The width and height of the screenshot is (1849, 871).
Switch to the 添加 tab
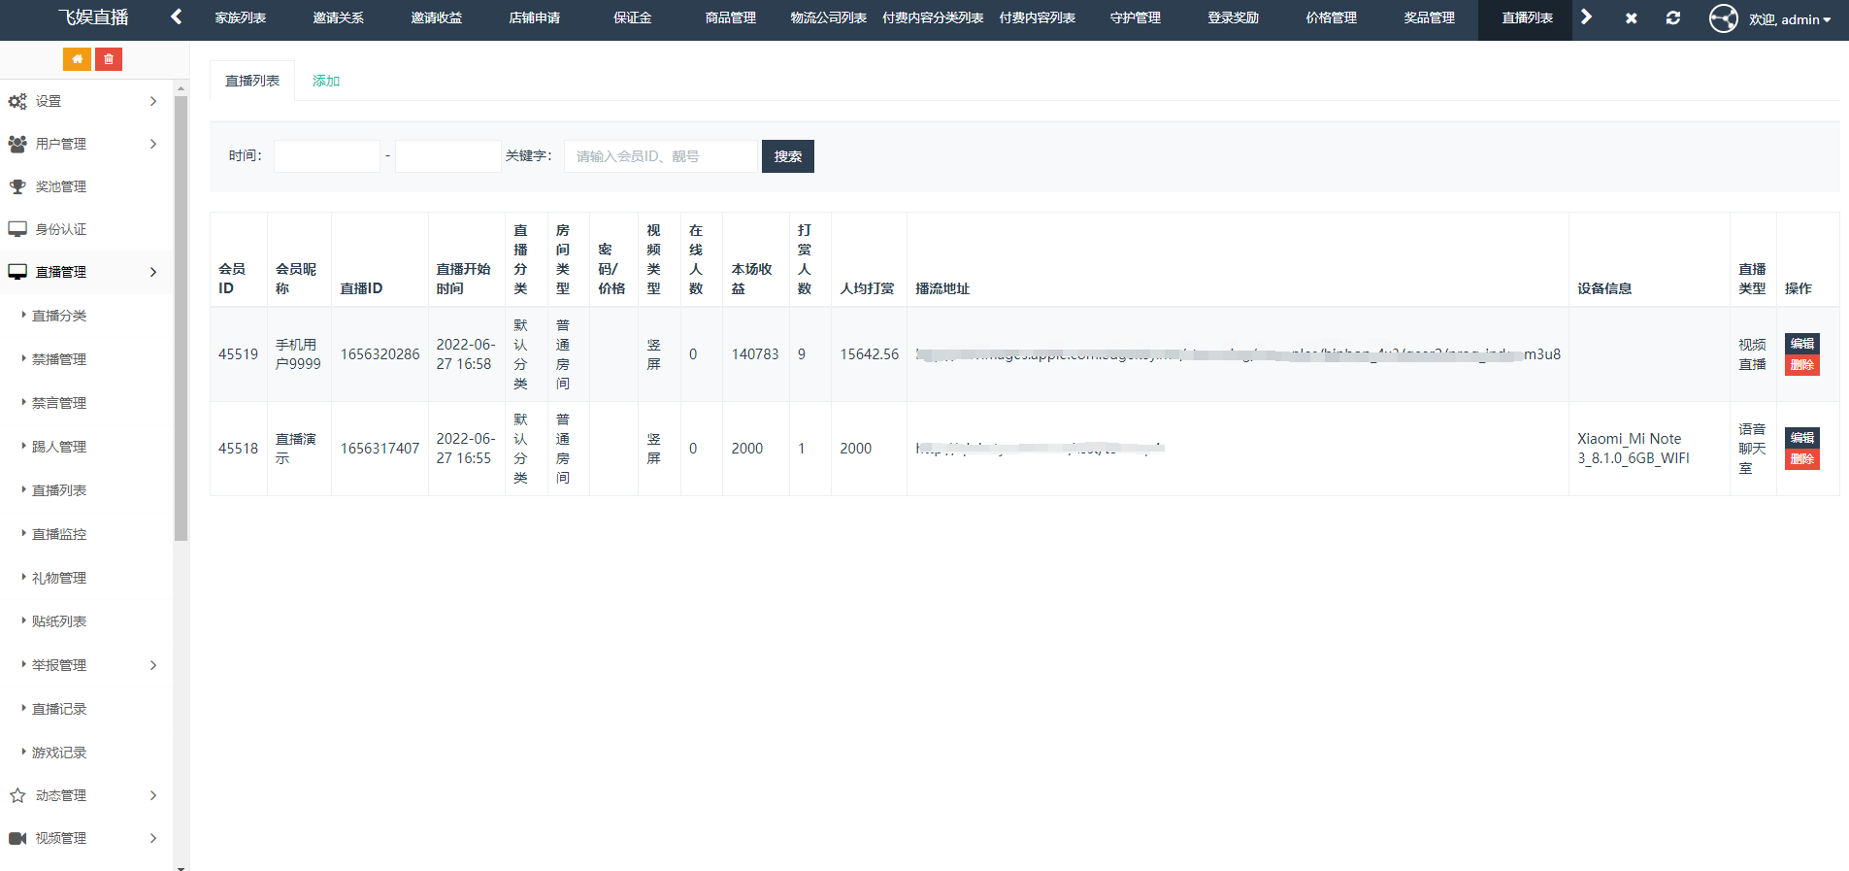(x=326, y=81)
